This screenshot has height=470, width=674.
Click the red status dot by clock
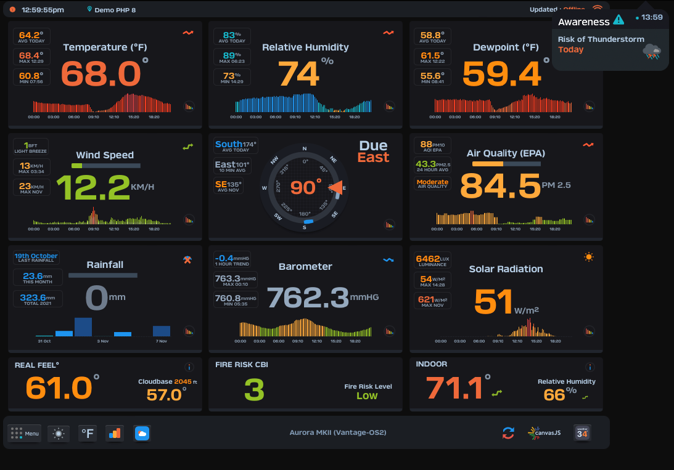pyautogui.click(x=12, y=9)
